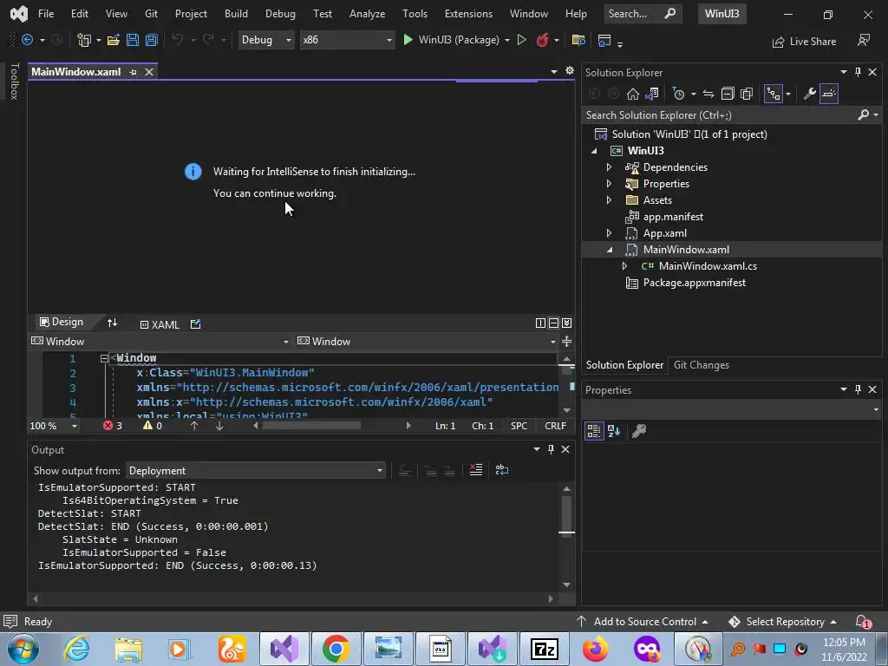Select the XAML tab in split view

(160, 324)
